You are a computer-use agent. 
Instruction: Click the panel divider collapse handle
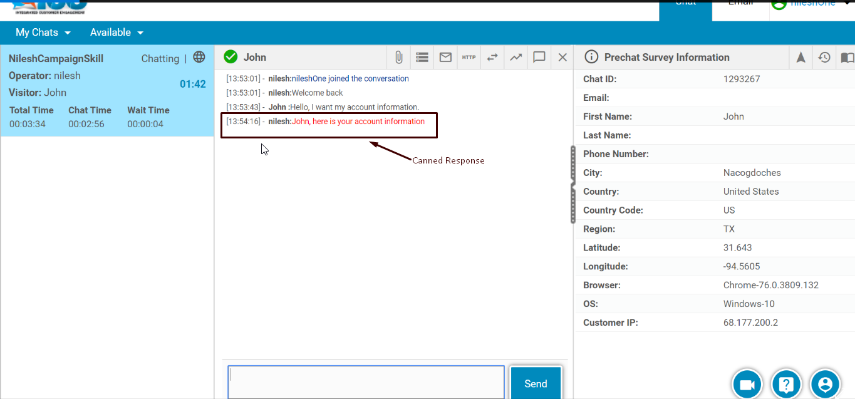pos(573,184)
